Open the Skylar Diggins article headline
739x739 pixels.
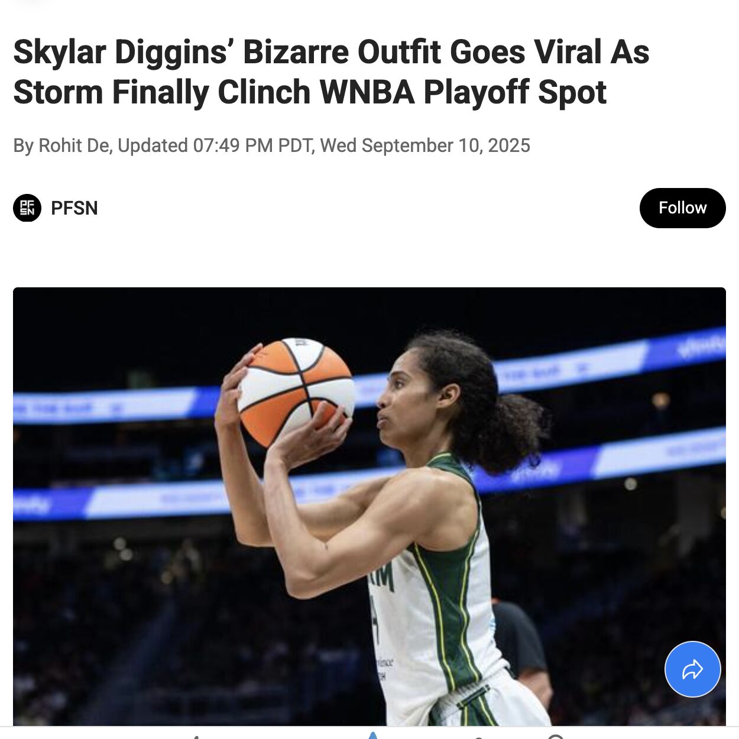331,72
